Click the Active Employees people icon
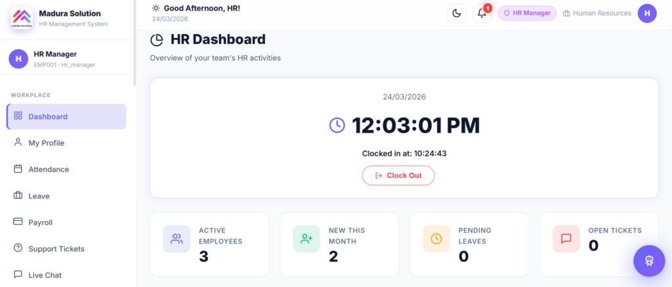This screenshot has height=287, width=672. click(x=177, y=239)
